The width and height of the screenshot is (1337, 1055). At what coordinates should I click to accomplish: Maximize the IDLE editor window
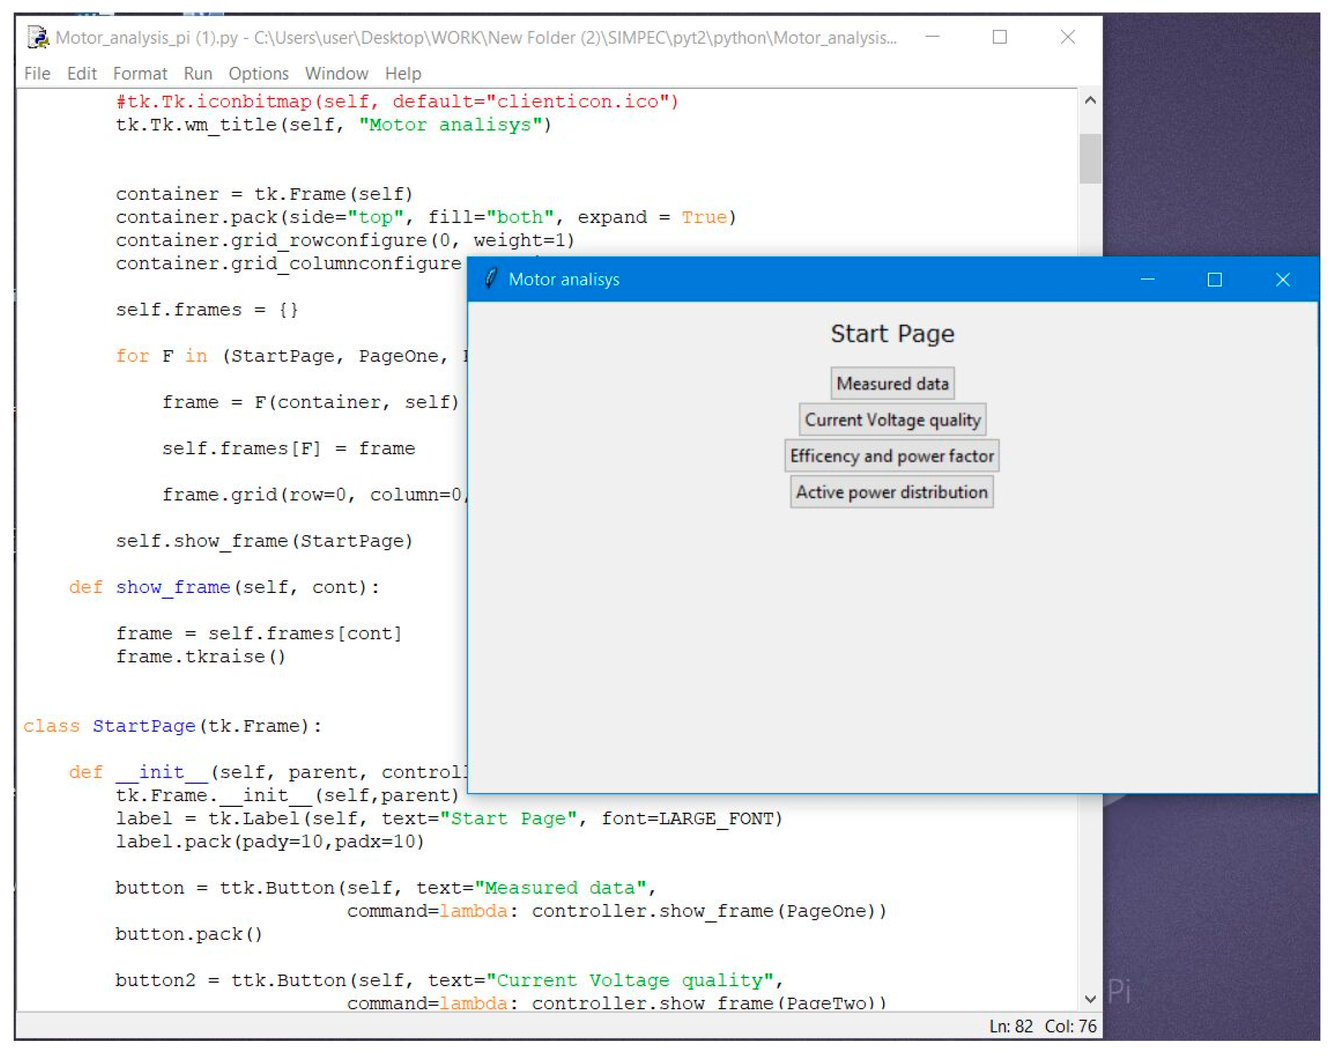[x=1000, y=37]
